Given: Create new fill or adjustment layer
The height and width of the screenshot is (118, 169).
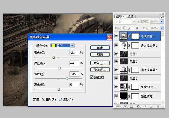Looking at the screenshot, I should pyautogui.click(x=138, y=106).
